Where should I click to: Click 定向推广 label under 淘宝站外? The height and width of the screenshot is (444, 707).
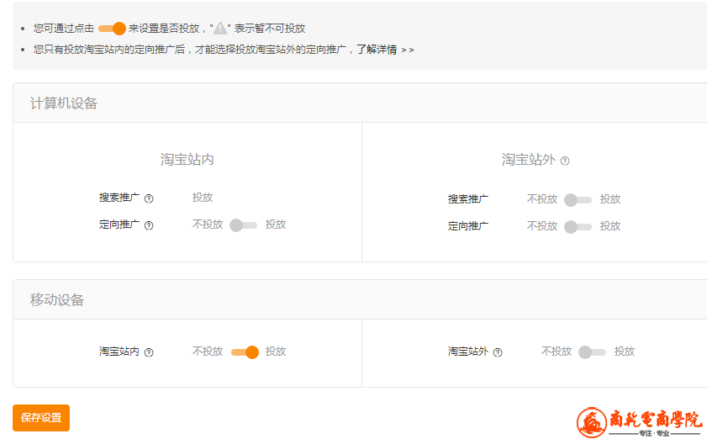point(468,225)
